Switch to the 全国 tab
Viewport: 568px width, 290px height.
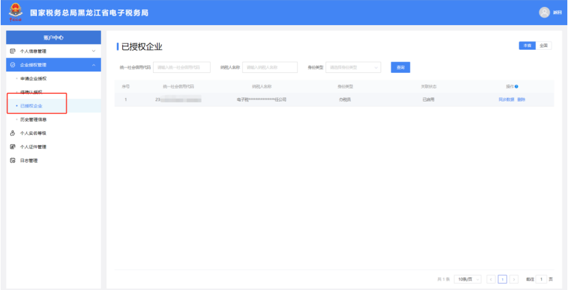coord(543,46)
